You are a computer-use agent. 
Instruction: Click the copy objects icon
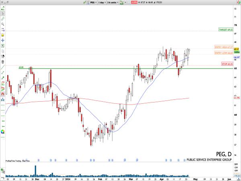tap(3, 51)
